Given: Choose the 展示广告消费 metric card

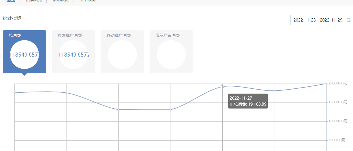Looking at the screenshot, I should click(171, 52).
